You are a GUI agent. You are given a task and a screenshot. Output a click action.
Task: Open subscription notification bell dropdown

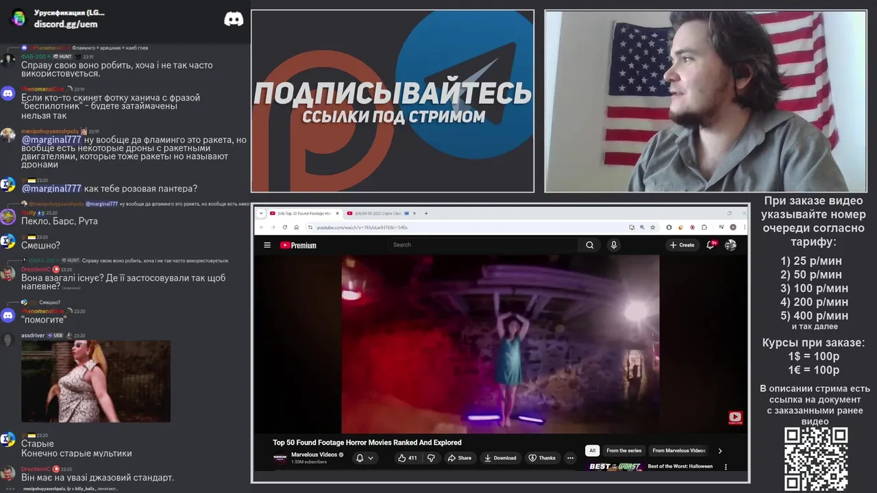(365, 458)
